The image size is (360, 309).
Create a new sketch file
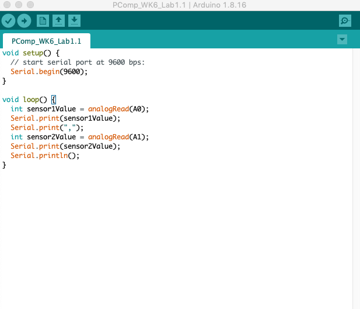coord(43,21)
